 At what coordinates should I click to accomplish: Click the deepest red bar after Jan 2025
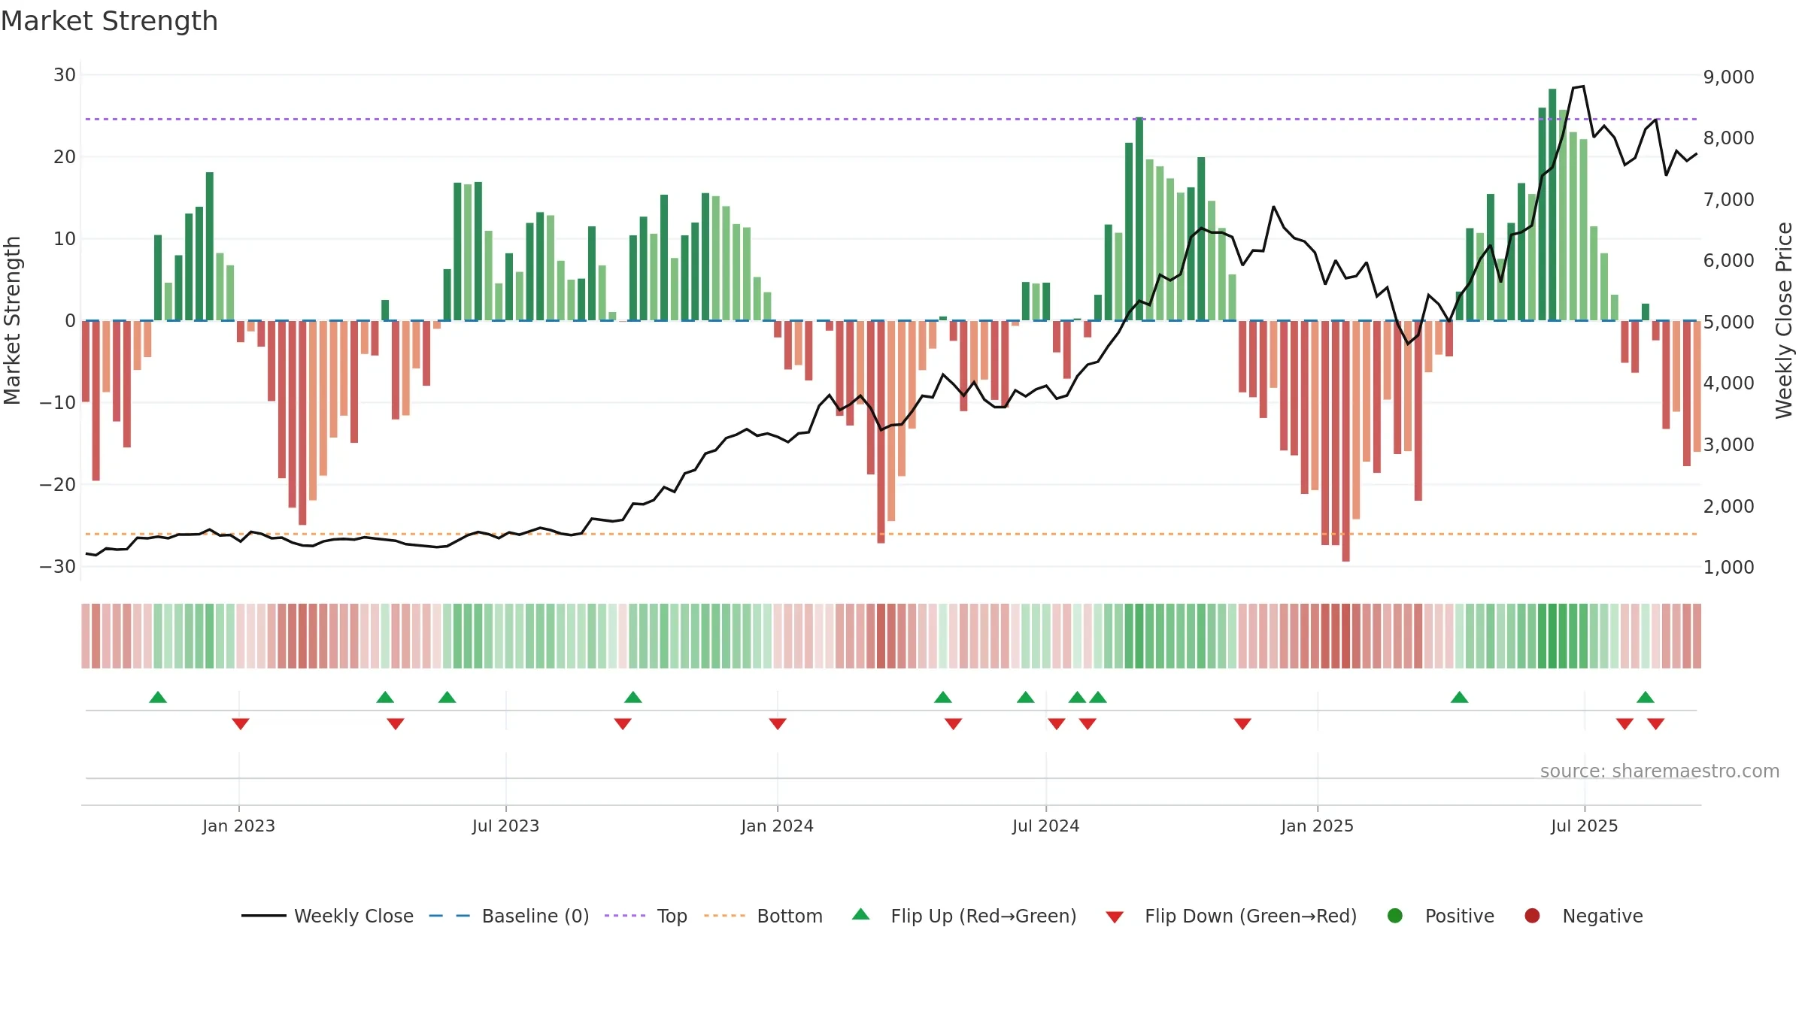tap(1345, 441)
